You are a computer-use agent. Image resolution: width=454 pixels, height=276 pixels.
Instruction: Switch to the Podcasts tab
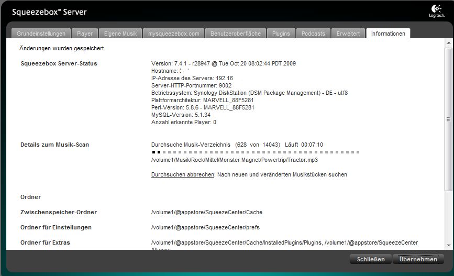pos(313,34)
